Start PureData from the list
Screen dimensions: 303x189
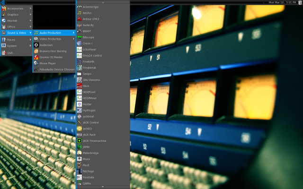tap(89, 177)
